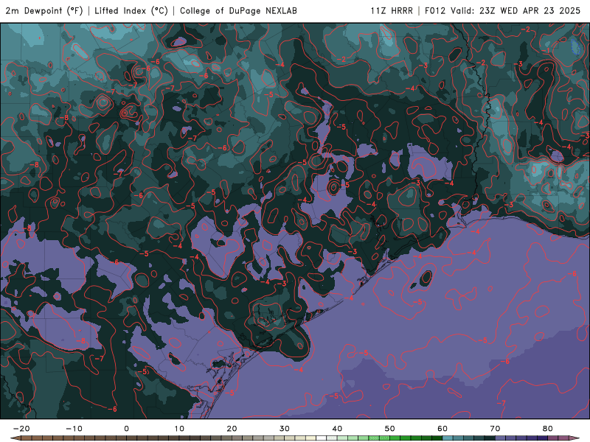This screenshot has height=442, width=590.
Task: Click the "50" label on the color bar
Action: [x=390, y=429]
